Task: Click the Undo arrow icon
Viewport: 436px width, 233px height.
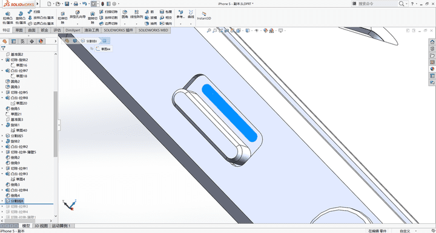Action: pos(84,4)
